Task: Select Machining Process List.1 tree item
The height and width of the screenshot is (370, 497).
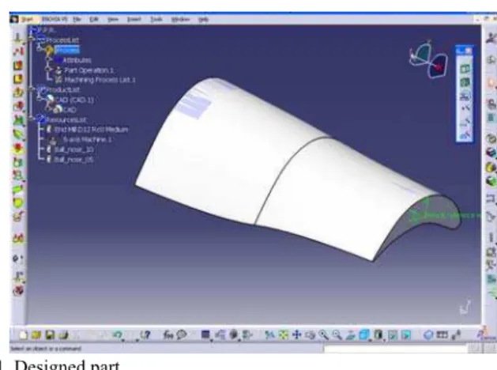Action: [x=100, y=80]
